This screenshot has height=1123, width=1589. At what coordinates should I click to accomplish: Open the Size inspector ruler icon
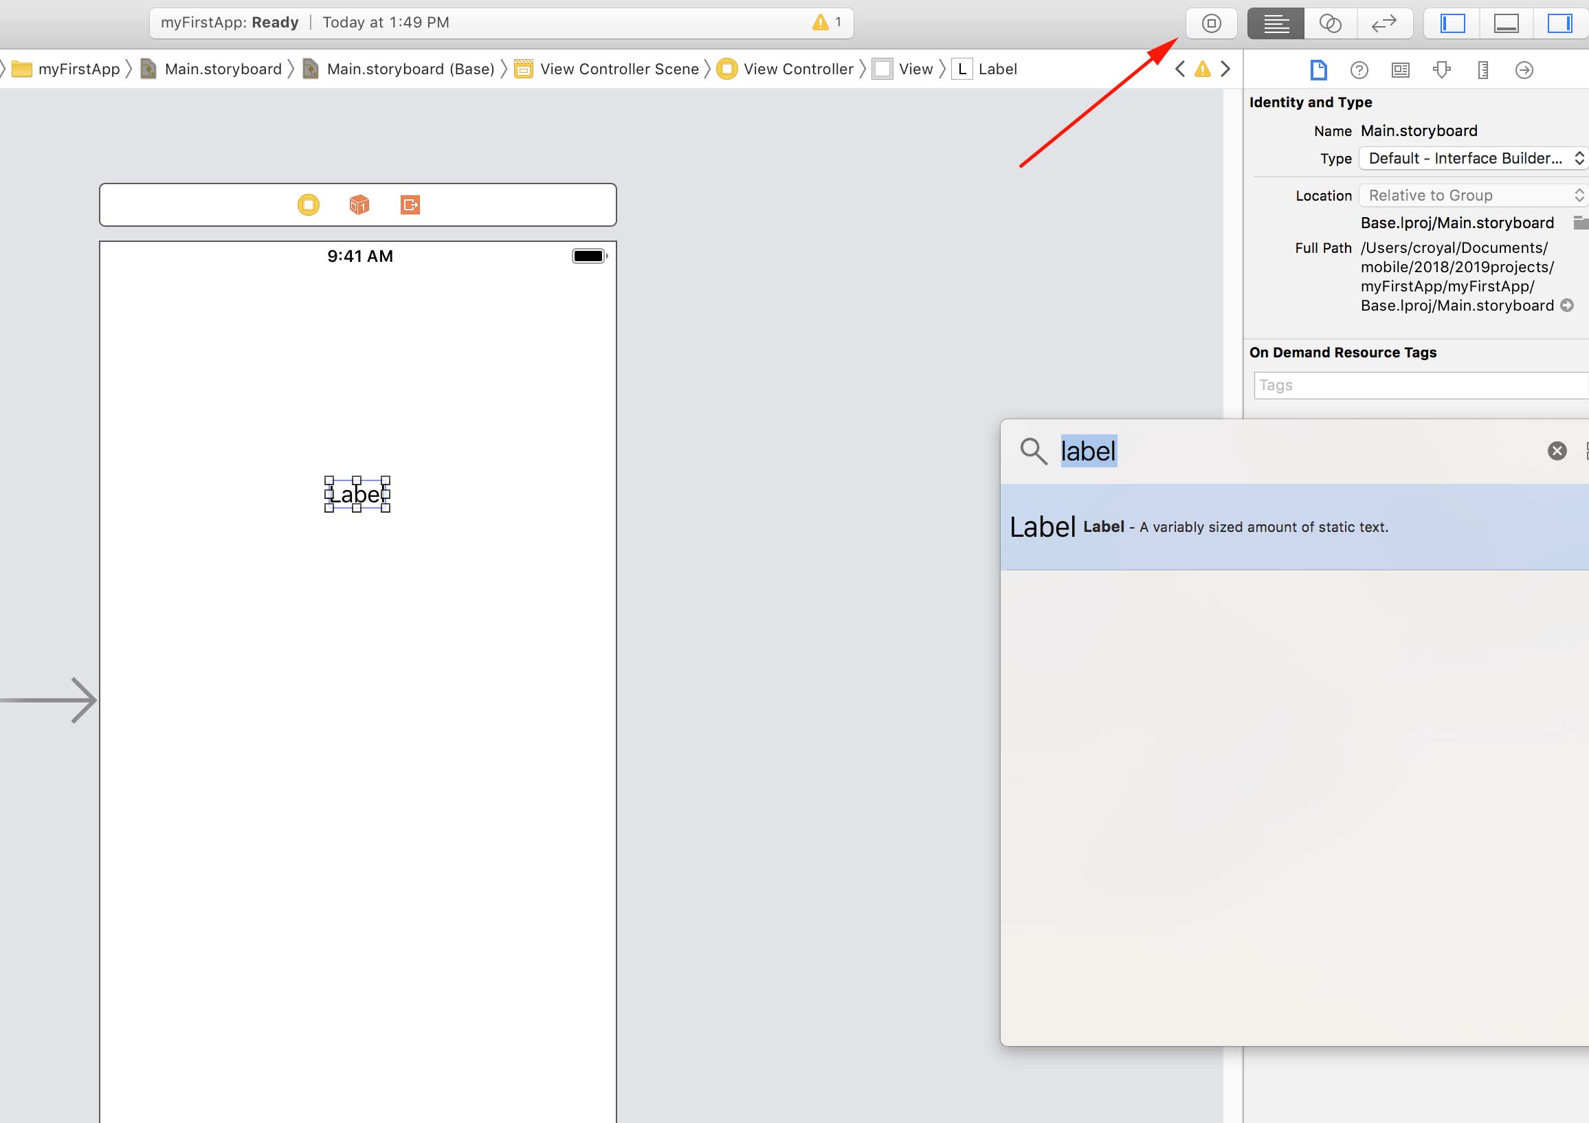(1482, 70)
